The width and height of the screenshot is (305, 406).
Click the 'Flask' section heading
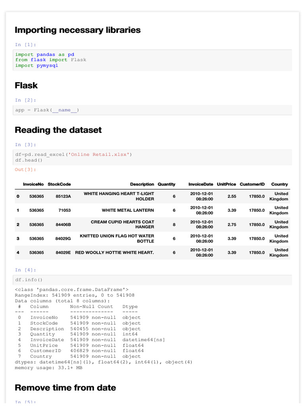[x=26, y=85]
